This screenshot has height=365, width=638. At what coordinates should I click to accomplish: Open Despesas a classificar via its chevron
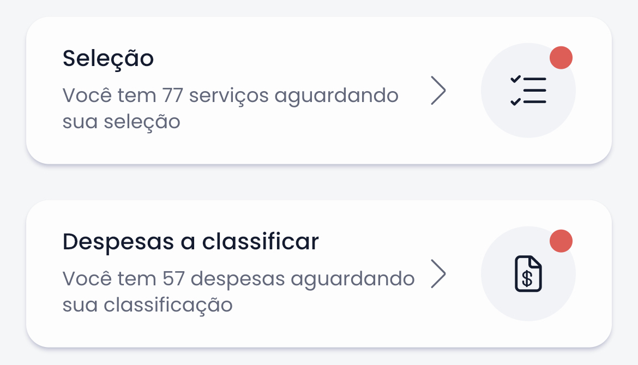tap(438, 274)
